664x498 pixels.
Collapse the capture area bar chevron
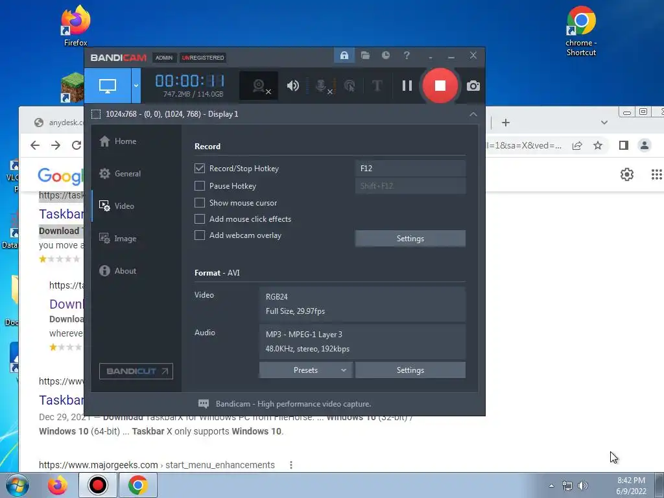pos(473,114)
